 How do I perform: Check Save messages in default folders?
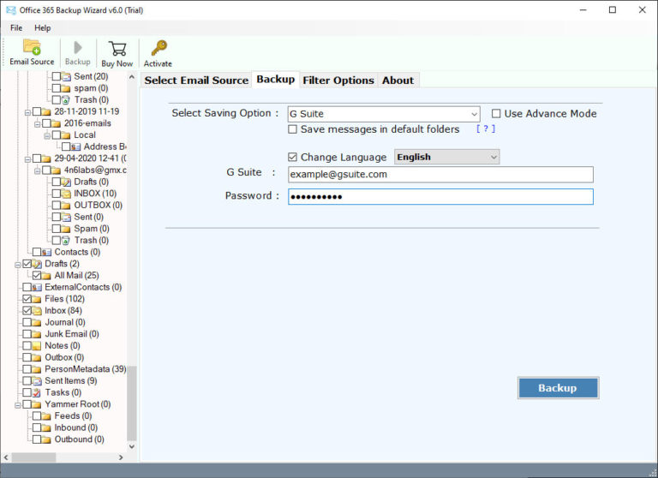[292, 129]
